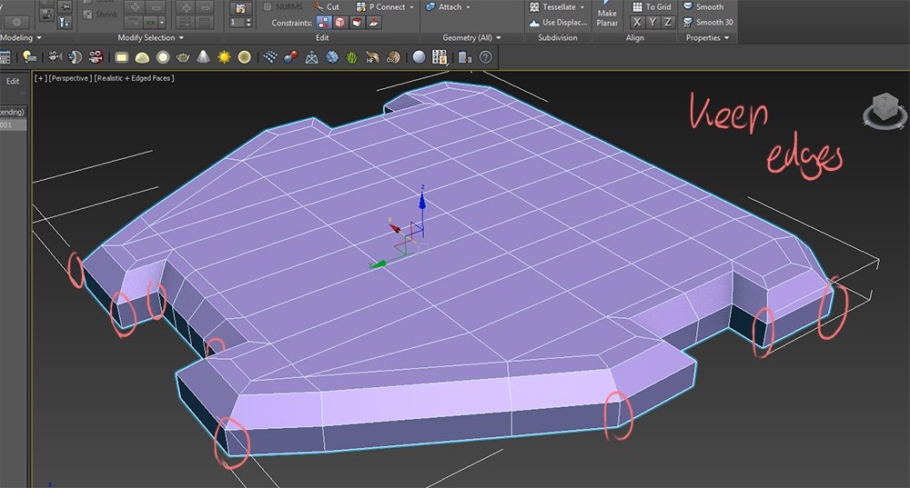Open the help question mark icon
This screenshot has width=910, height=488.
coord(486,57)
